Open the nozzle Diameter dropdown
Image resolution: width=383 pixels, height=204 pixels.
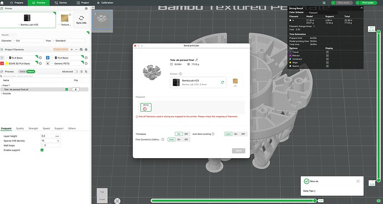click(x=28, y=40)
